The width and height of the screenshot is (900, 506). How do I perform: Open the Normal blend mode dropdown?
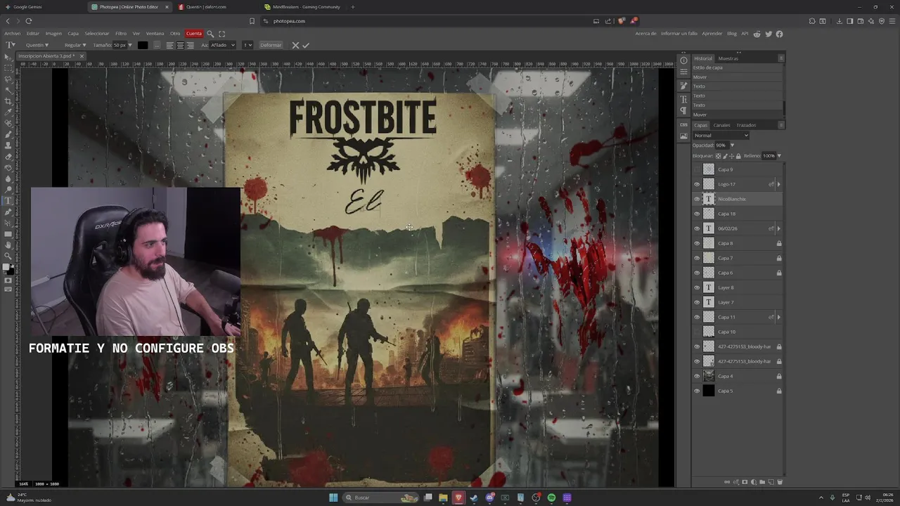pyautogui.click(x=721, y=136)
